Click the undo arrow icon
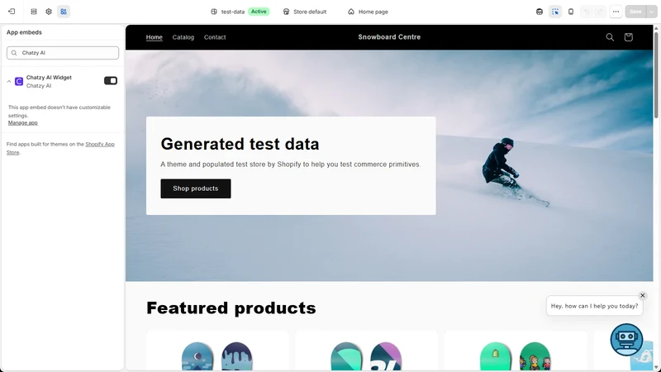Viewport: 661px width, 372px height. pyautogui.click(x=587, y=12)
